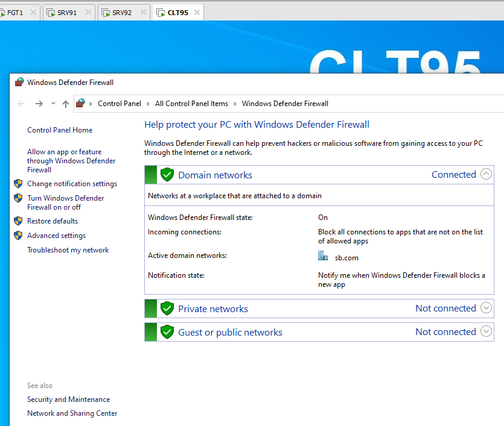
Task: Expand the Guest or public networks section
Action: tap(486, 331)
